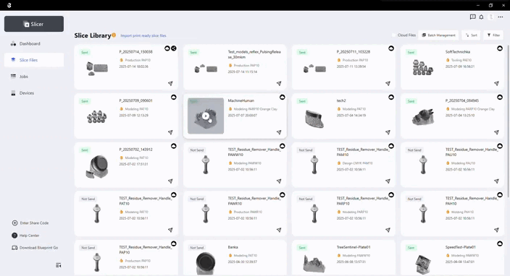Open Jobs section in sidebar

coord(23,77)
